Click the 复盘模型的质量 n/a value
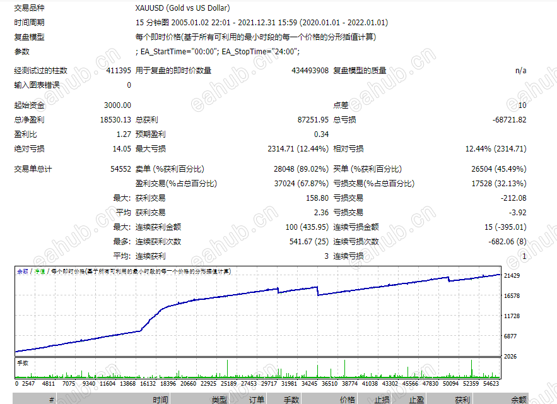 pyautogui.click(x=521, y=71)
